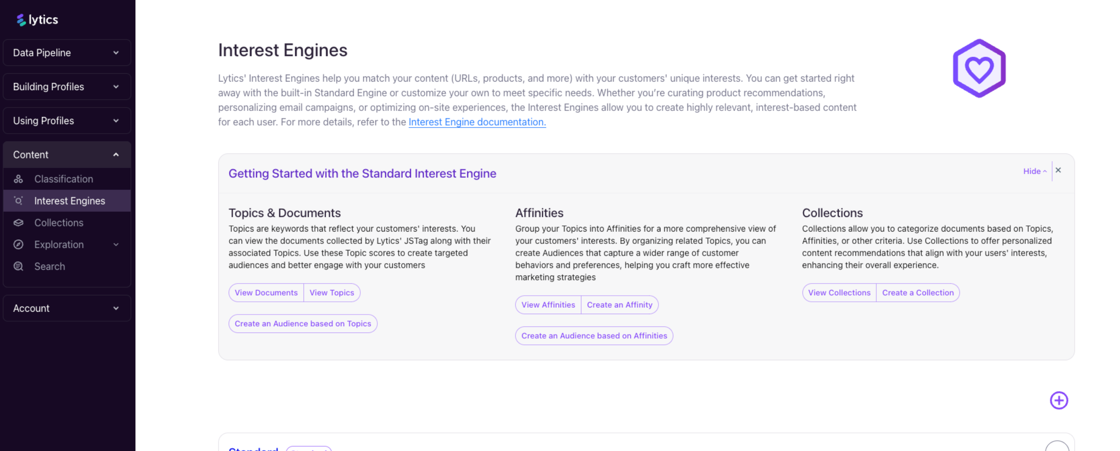The height and width of the screenshot is (451, 1120).
Task: Click the purple plus circle add icon
Action: pos(1059,400)
